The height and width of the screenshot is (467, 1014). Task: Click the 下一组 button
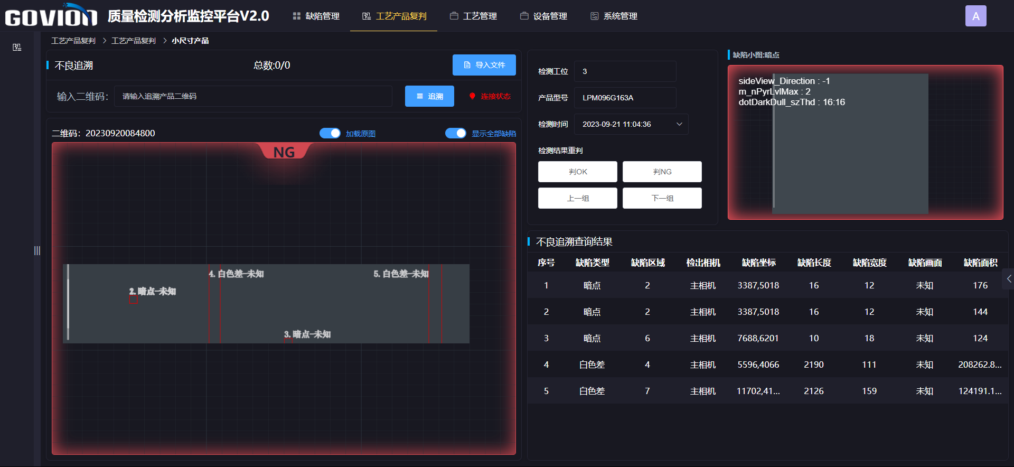[x=662, y=198]
